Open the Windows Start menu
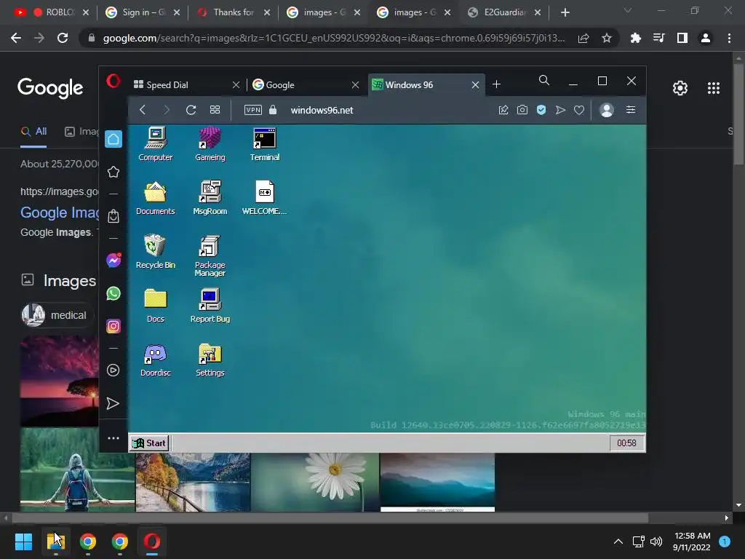 click(23, 542)
